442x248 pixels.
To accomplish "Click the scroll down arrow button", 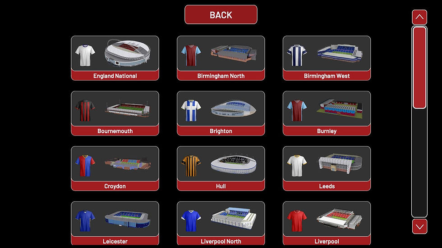I will [x=419, y=227].
